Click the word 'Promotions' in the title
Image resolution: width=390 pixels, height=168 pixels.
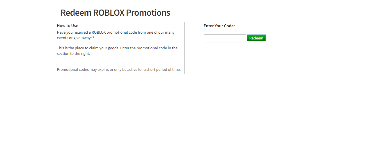[x=148, y=12]
